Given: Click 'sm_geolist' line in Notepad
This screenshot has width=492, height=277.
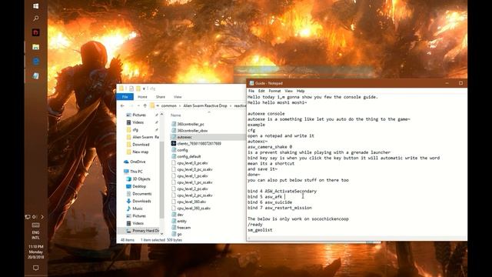Looking at the screenshot, I should click(260, 230).
